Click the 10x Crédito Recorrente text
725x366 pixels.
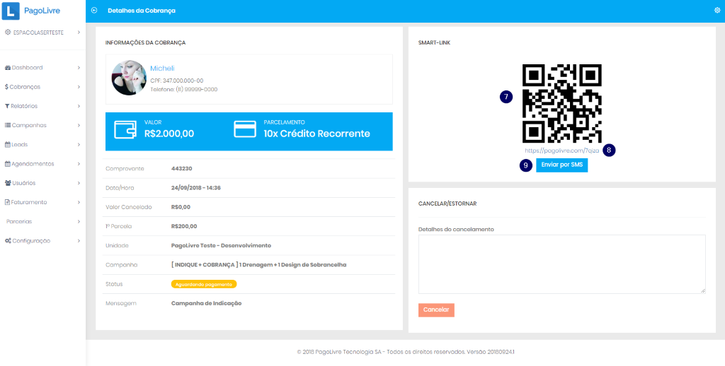click(316, 134)
